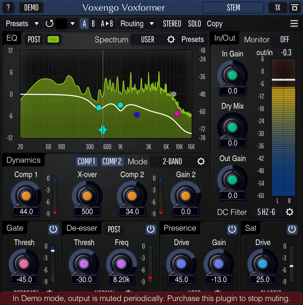Screen dimensions: 303x305
Task: Toggle the green EQ enable indicator
Action: click(53, 39)
